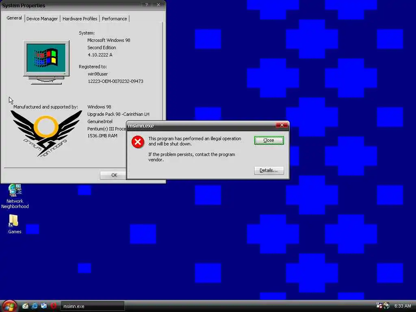416x312 pixels.
Task: Click the help question mark in System Properties
Action: tap(146, 5)
